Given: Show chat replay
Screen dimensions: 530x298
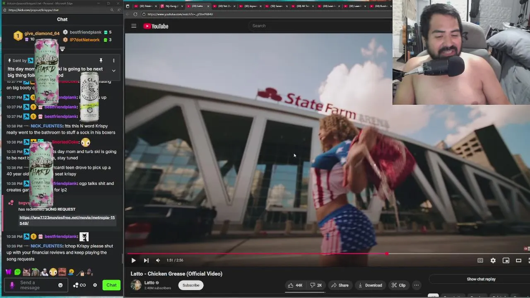Looking at the screenshot, I should pyautogui.click(x=481, y=279).
